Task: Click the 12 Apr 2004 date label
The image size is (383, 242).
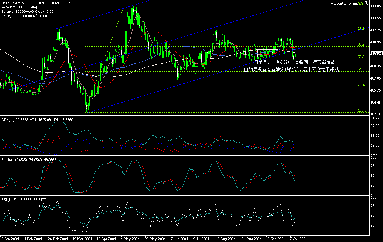Action: coord(106,239)
